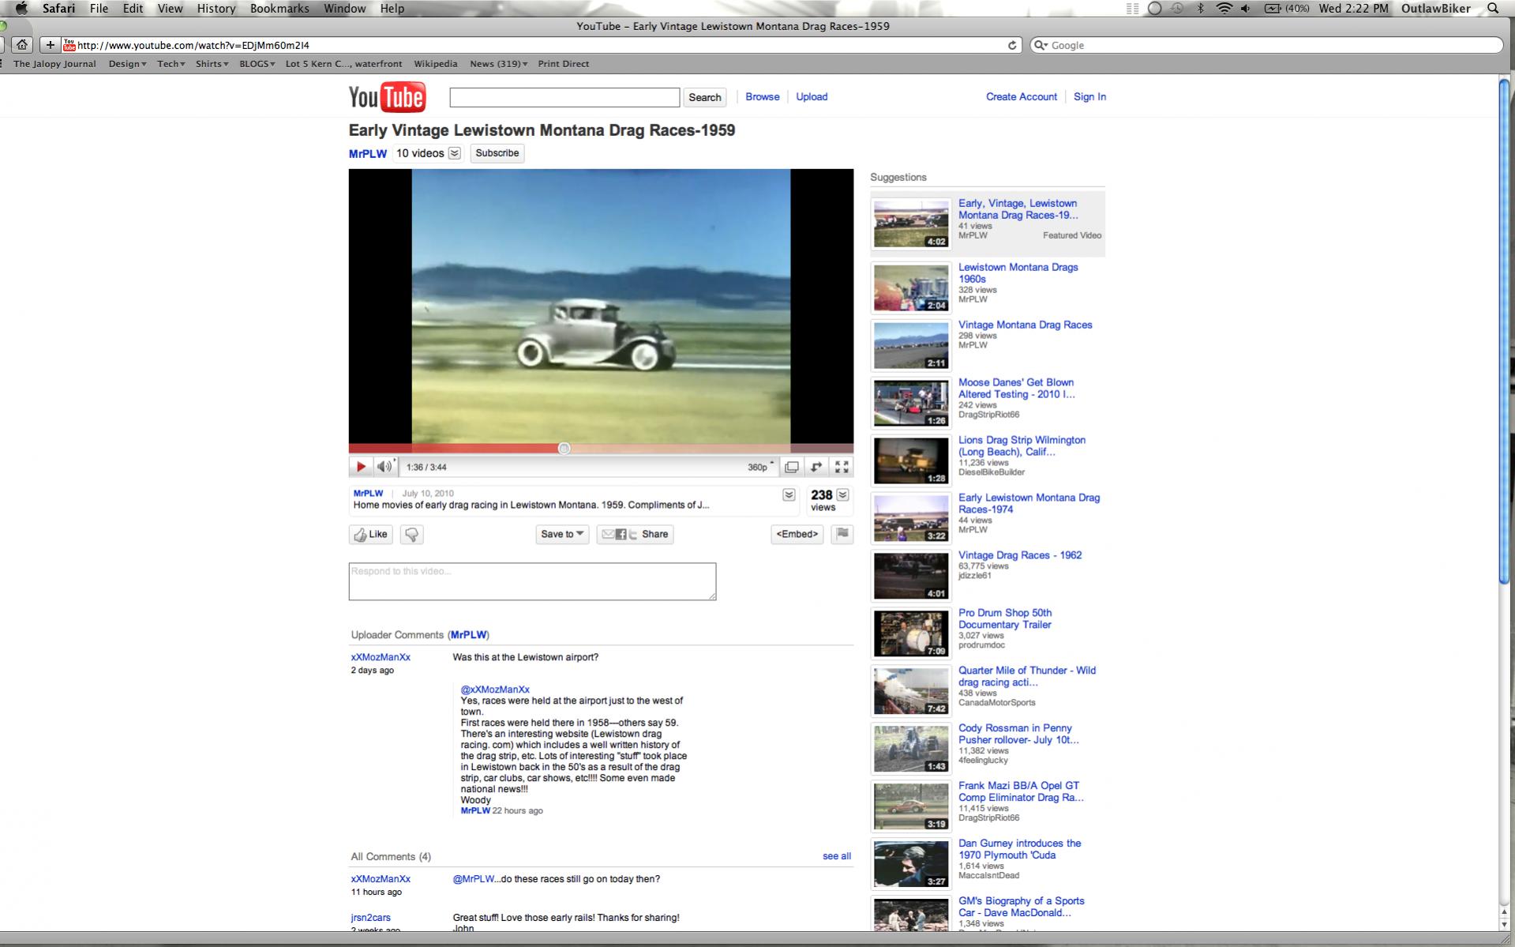Screen dimensions: 1515x947
Task: Click the Time Machine icon in menu bar
Action: pyautogui.click(x=1177, y=8)
